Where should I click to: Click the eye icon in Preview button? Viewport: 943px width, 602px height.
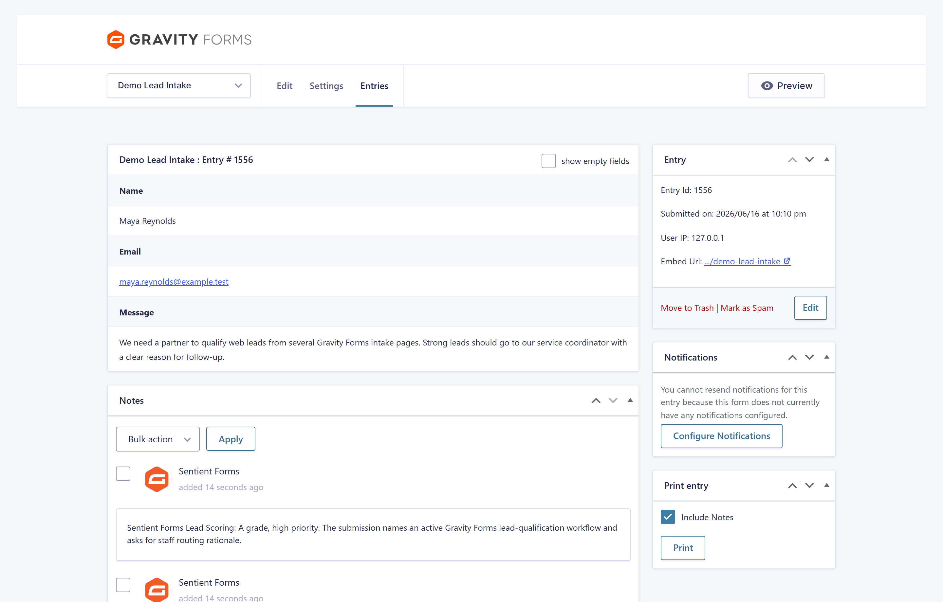coord(767,86)
